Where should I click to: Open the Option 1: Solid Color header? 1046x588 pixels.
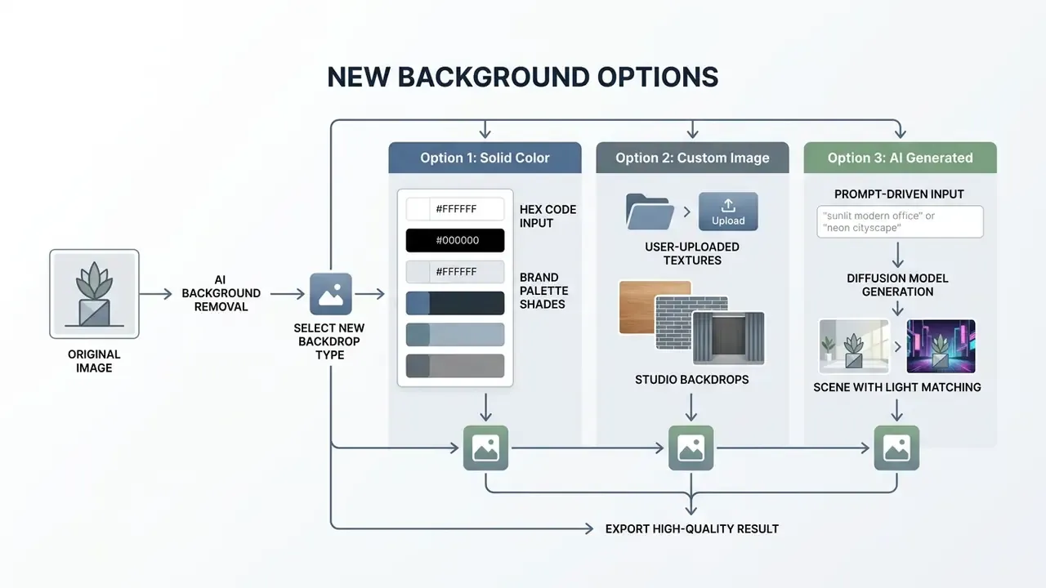click(x=485, y=158)
